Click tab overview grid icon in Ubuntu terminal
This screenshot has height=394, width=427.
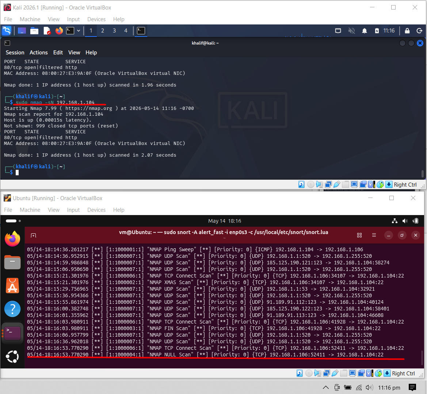point(359,235)
